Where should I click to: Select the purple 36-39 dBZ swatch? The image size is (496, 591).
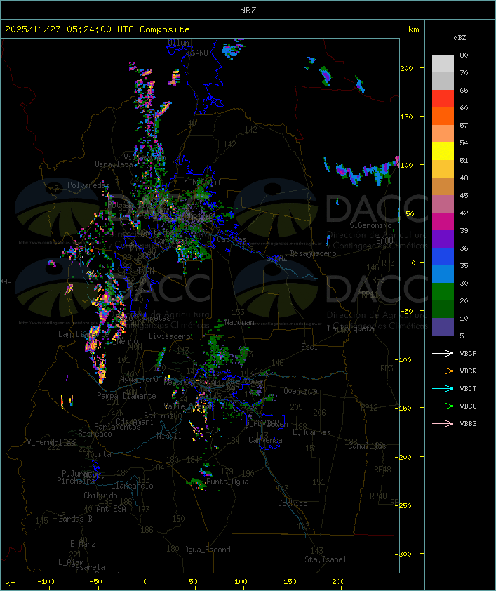pyautogui.click(x=443, y=239)
